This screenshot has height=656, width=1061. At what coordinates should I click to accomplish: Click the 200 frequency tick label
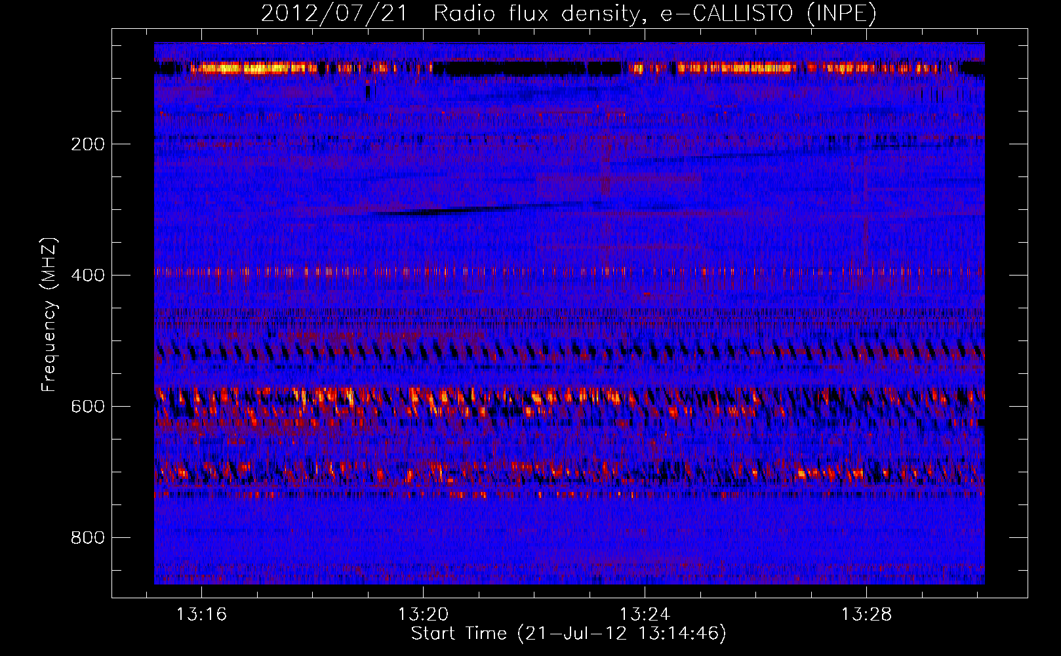[88, 144]
